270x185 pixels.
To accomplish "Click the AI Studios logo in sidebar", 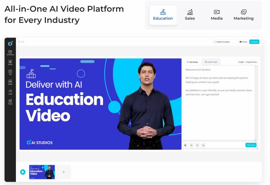I will (x=10, y=43).
